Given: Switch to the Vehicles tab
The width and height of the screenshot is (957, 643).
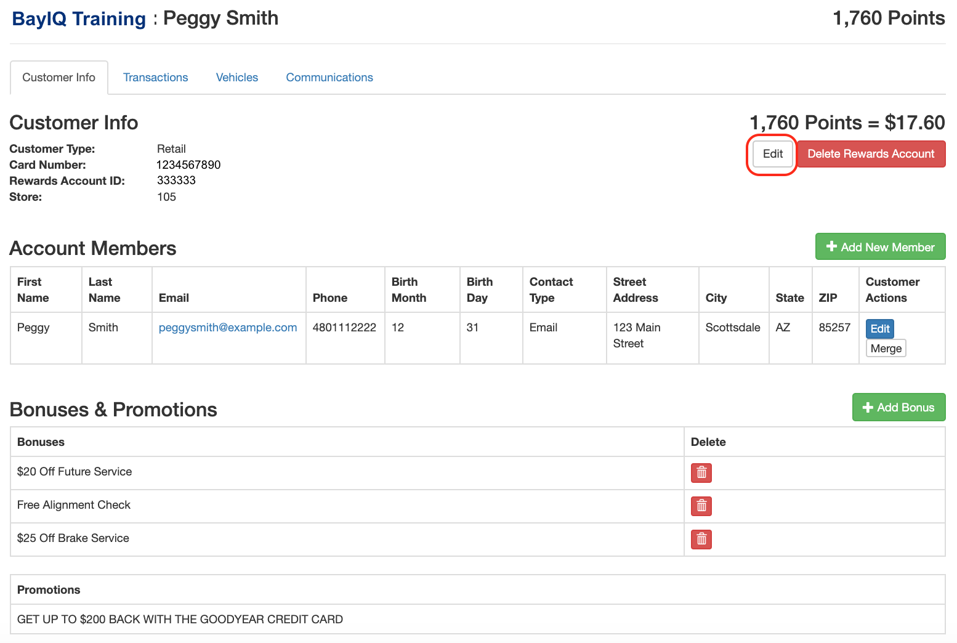Looking at the screenshot, I should coord(237,78).
